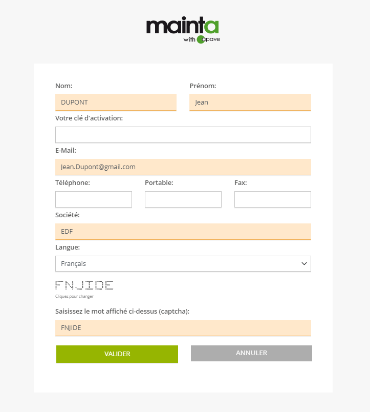Select the Prénom field containing Jean
Image resolution: width=370 pixels, height=412 pixels.
tap(250, 102)
